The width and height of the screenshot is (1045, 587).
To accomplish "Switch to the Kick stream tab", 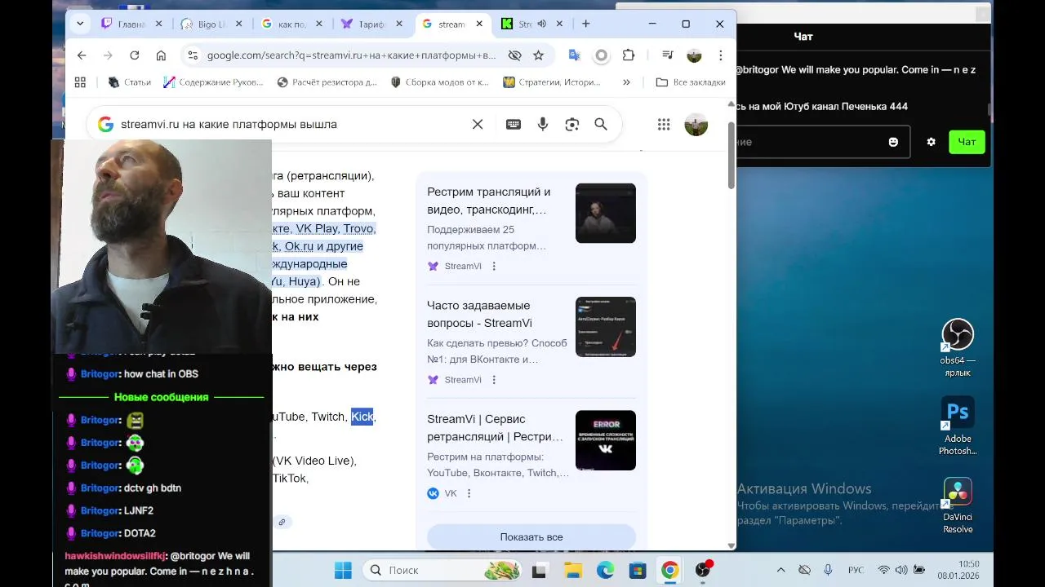I will tap(531, 24).
